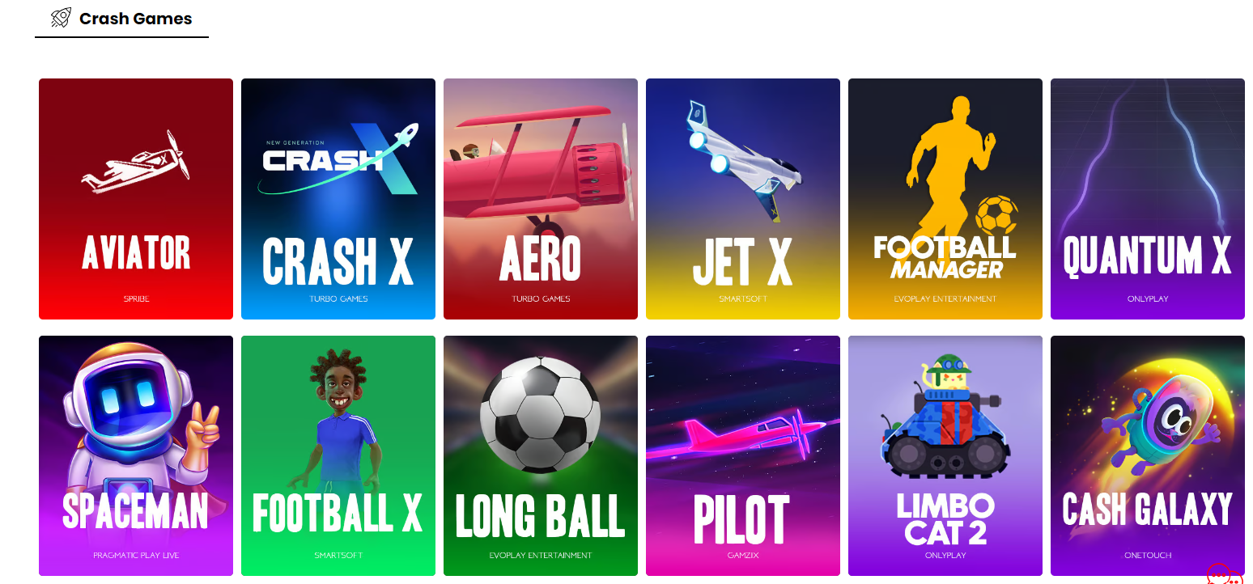The image size is (1253, 584).
Task: Launch Quantum X by Onlyplay
Action: coord(1148,199)
